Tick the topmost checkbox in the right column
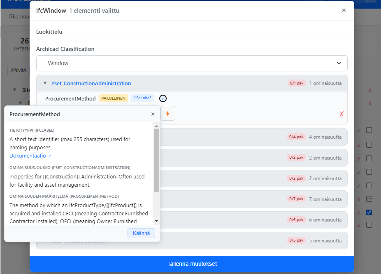 (369, 130)
